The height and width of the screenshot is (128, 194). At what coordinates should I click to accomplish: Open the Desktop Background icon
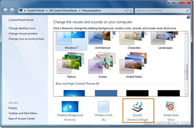coord(70,106)
